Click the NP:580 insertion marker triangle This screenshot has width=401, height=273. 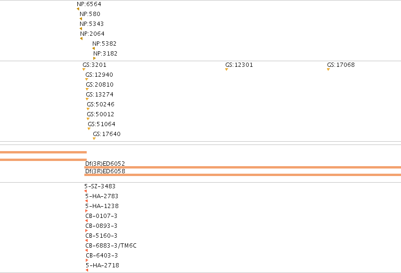tap(81, 19)
